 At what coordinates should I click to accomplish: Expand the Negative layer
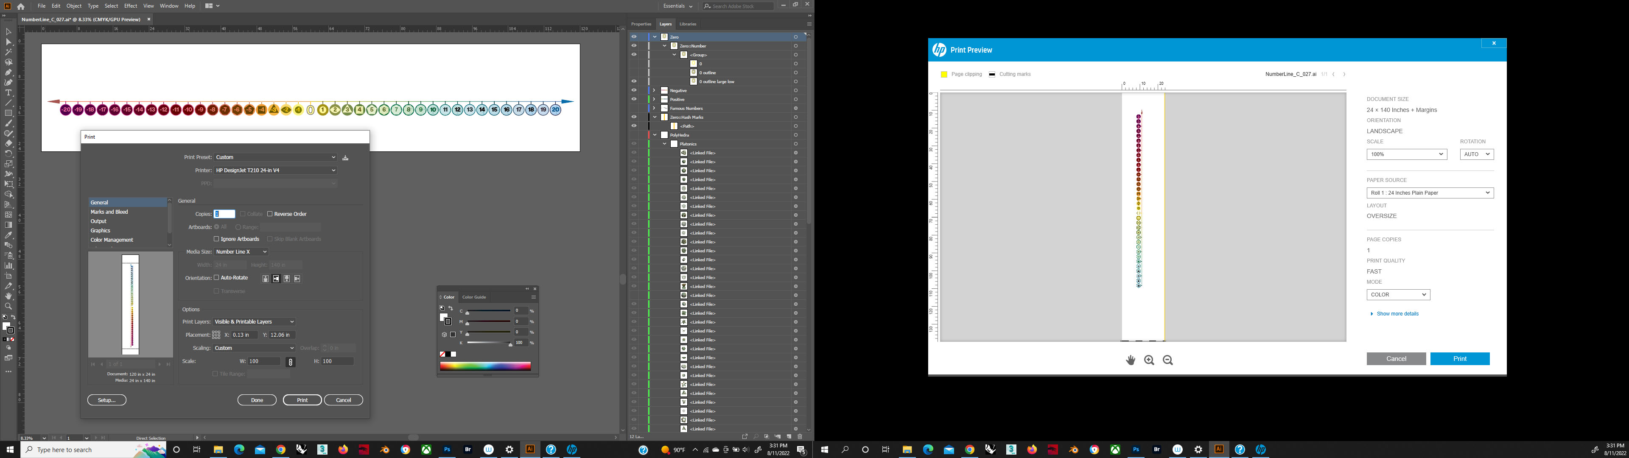654,90
